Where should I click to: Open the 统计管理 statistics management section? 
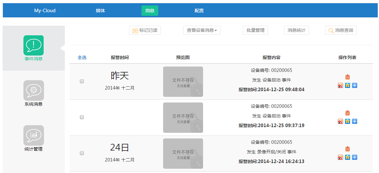34,138
